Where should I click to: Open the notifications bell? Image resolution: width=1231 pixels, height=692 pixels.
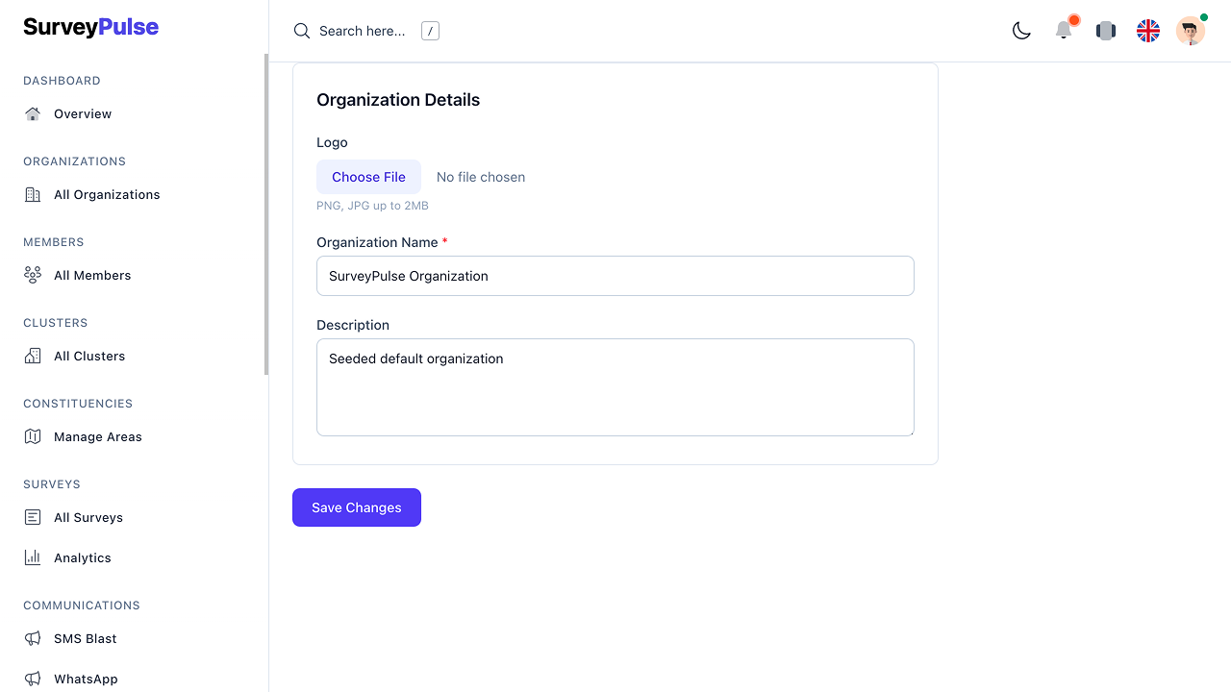click(1064, 31)
